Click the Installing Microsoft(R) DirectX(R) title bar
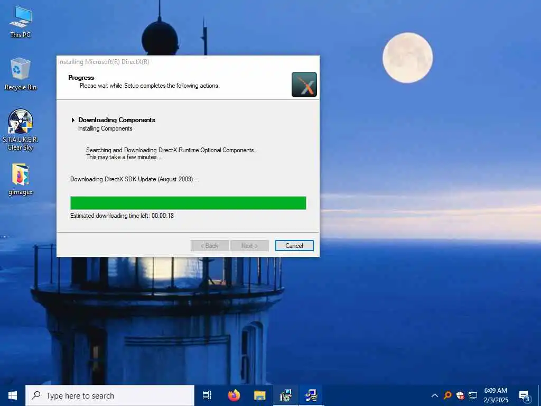 coord(188,62)
